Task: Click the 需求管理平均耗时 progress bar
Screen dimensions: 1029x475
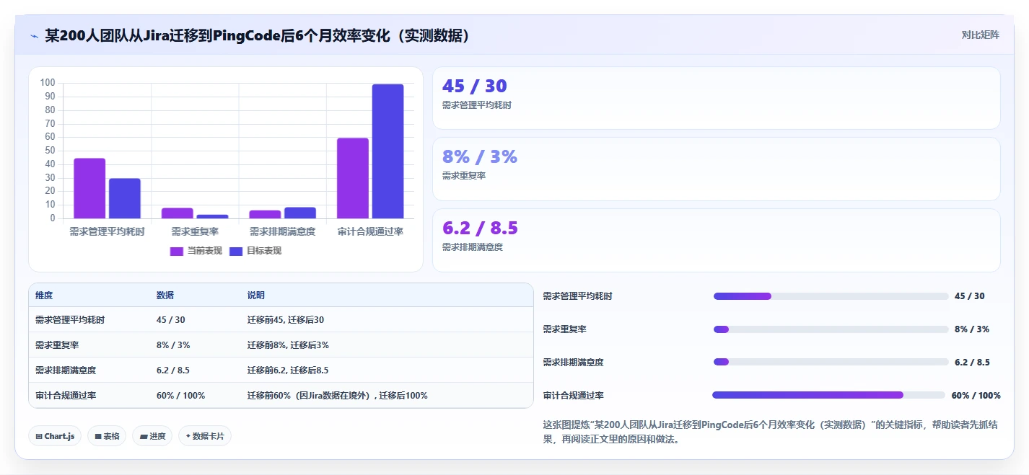Action: click(x=831, y=296)
